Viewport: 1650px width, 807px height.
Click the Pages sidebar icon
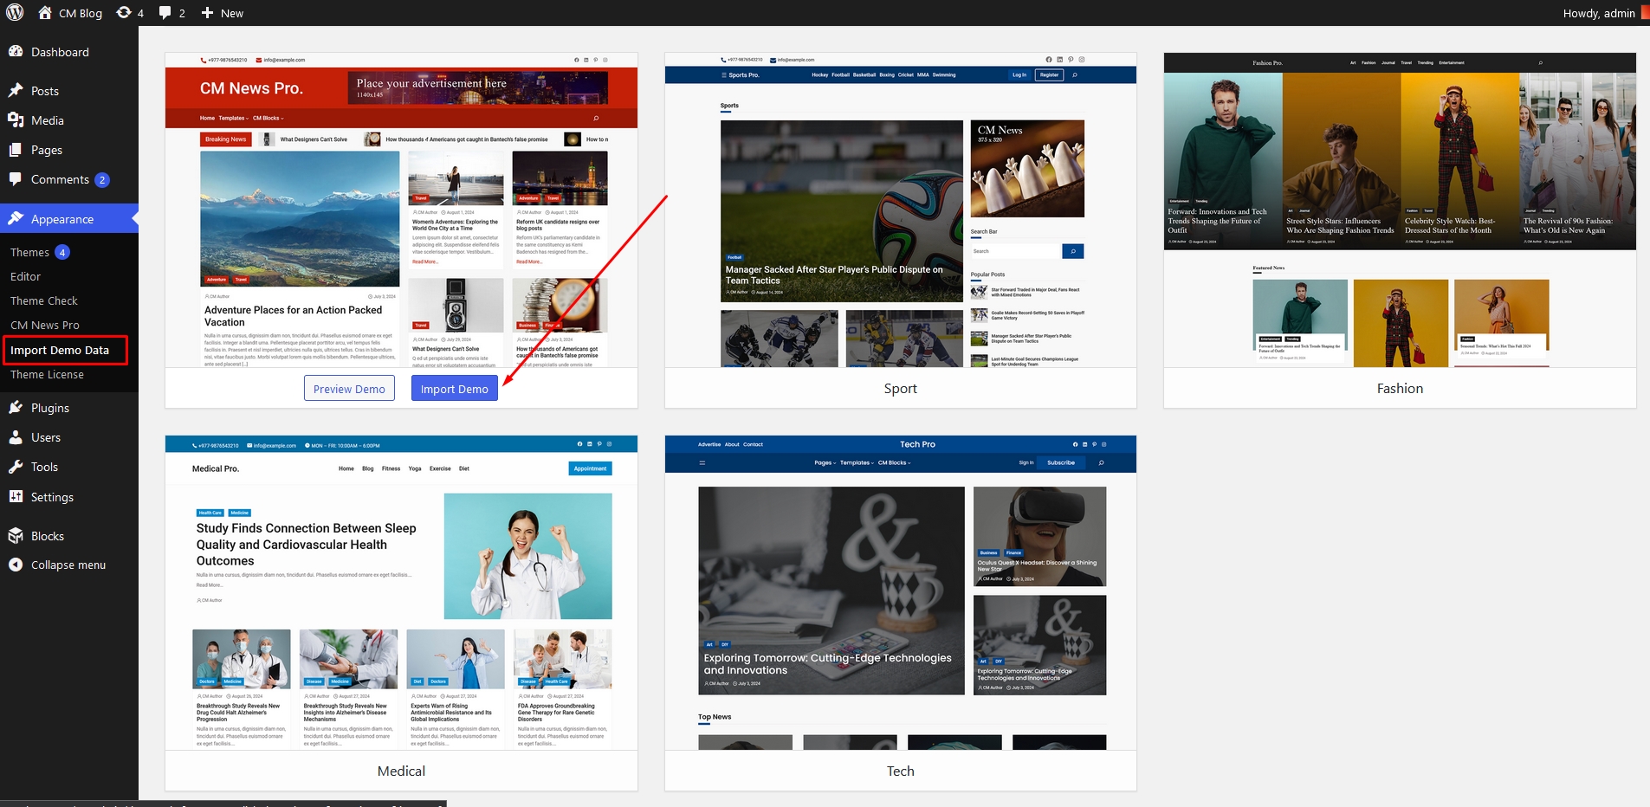coord(16,150)
